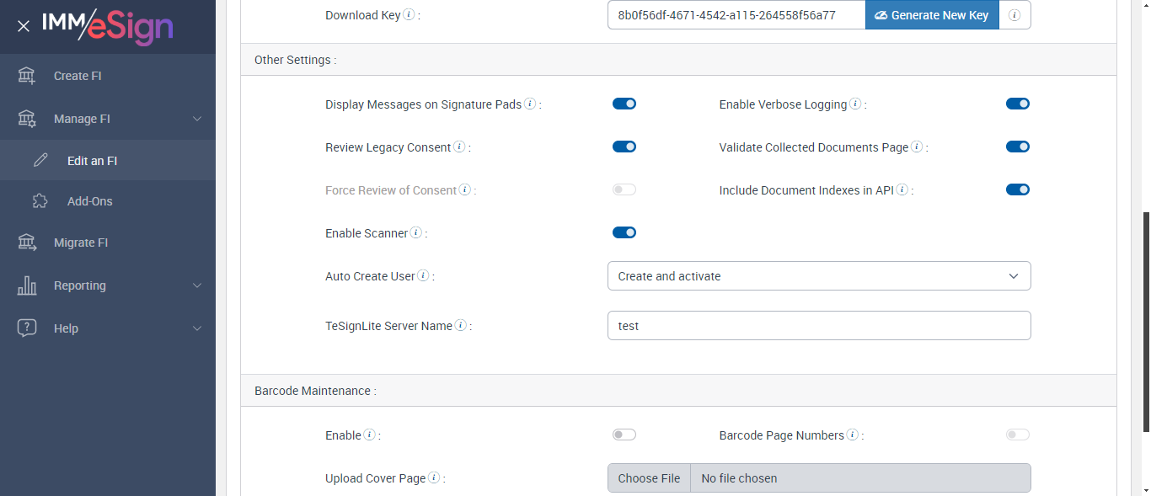Select Add-Ons in the sidebar
Screen dimensions: 1151x496
89,201
